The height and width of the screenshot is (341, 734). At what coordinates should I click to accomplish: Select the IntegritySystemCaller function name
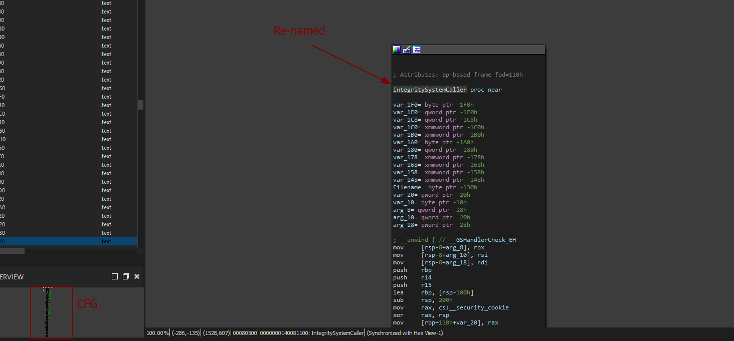point(430,90)
